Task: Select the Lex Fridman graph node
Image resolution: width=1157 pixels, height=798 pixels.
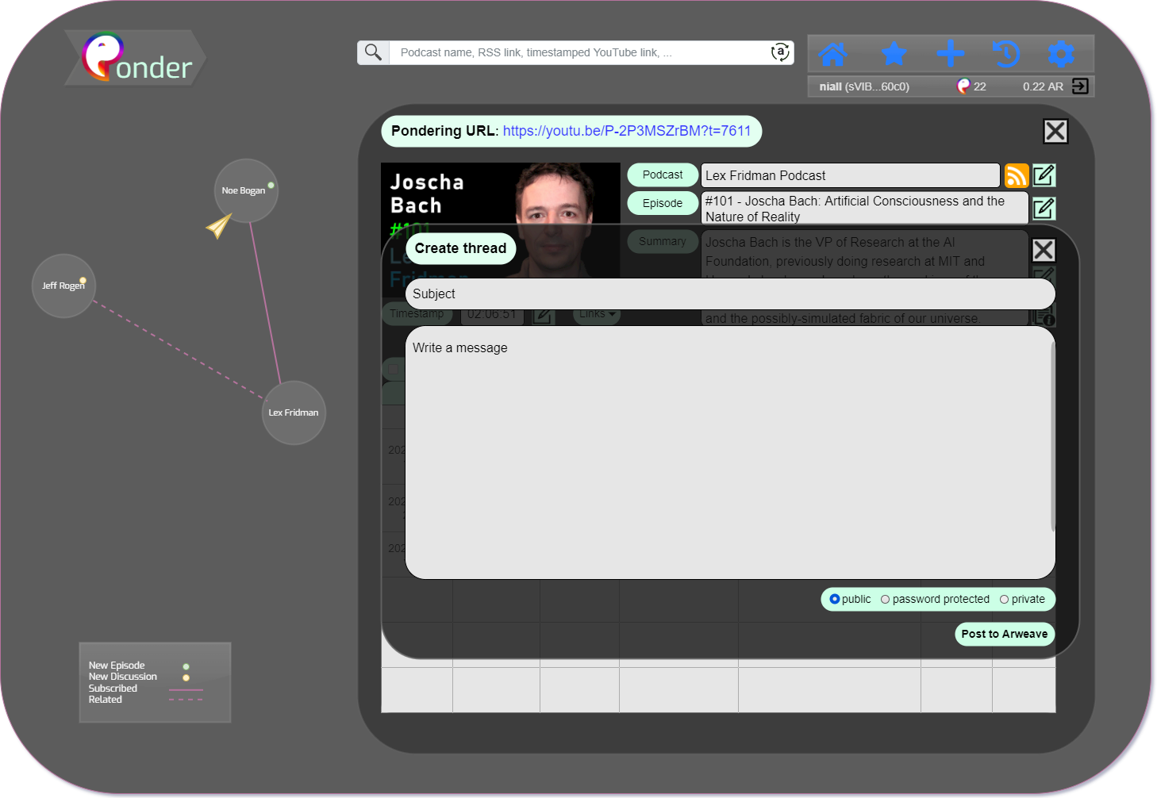Action: point(294,412)
